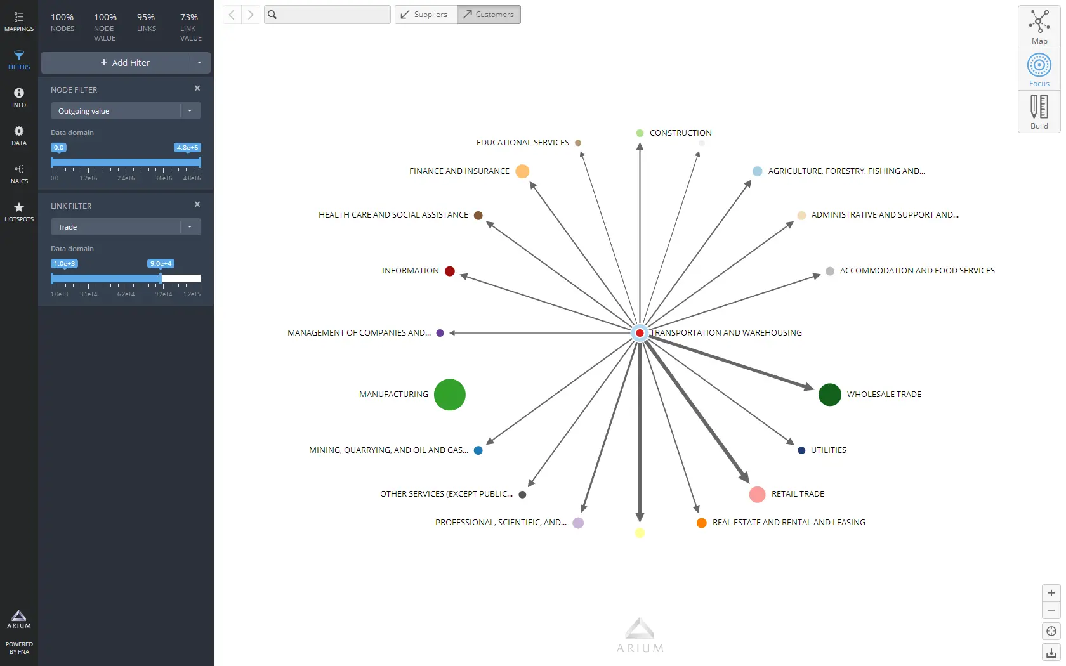Toggle the Customers direction button
The image size is (1066, 666).
489,15
